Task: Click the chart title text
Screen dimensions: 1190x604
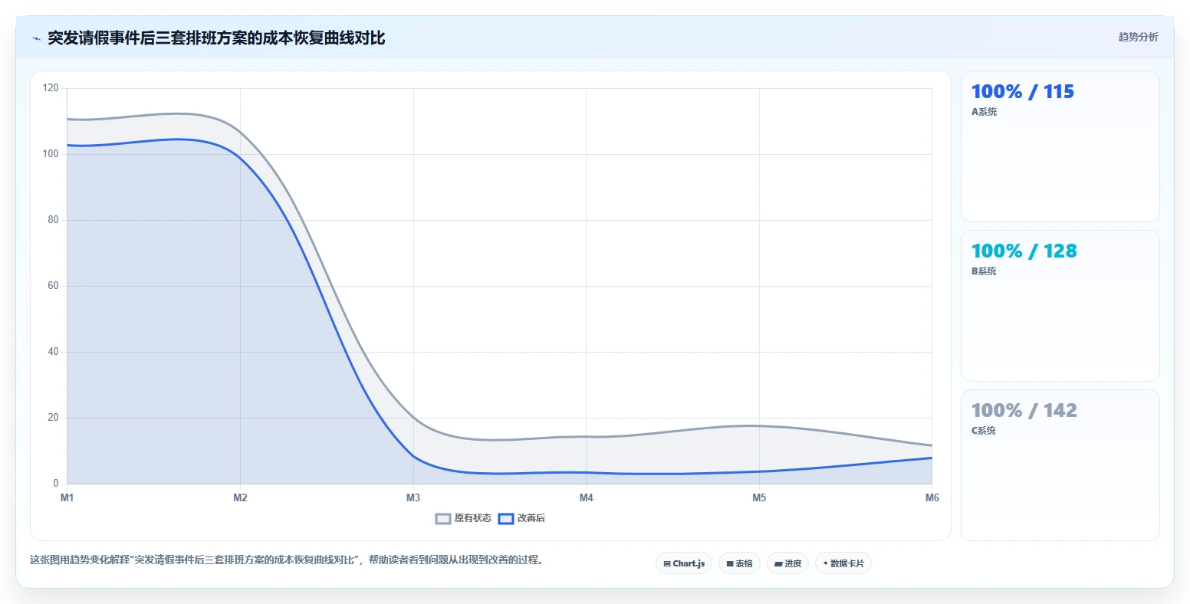Action: click(x=216, y=38)
